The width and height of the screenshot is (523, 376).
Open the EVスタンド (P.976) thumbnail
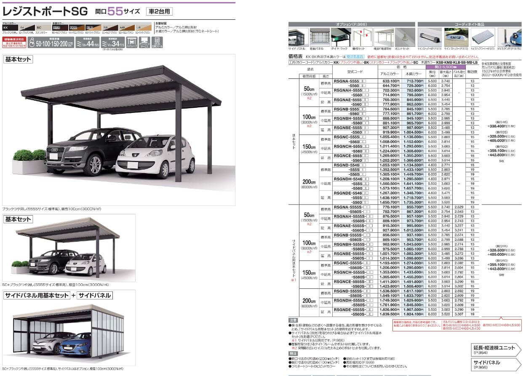(x=509, y=37)
